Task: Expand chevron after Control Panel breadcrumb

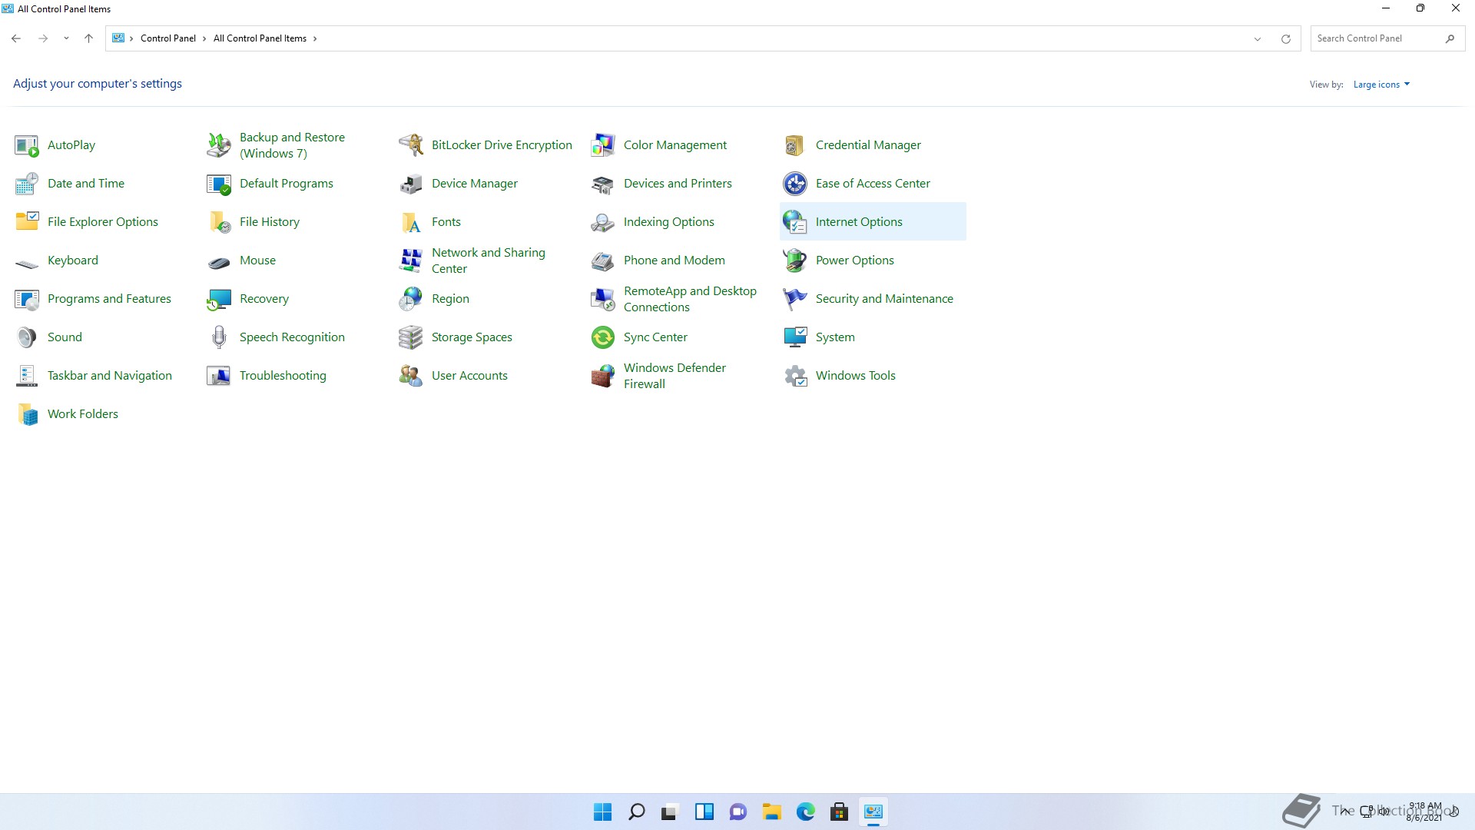Action: click(204, 38)
